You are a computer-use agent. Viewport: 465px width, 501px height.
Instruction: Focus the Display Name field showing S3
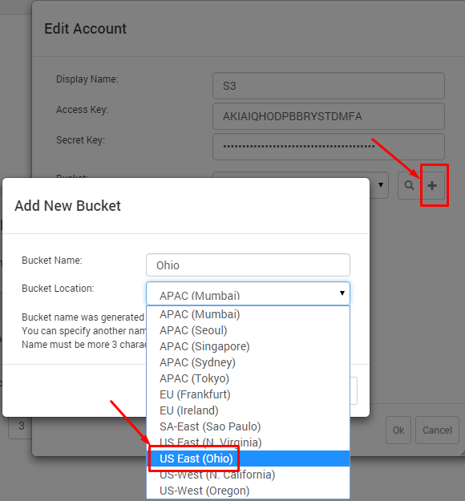329,86
